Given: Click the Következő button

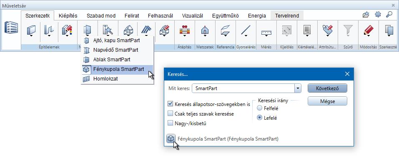Looking at the screenshot, I should pyautogui.click(x=327, y=88).
